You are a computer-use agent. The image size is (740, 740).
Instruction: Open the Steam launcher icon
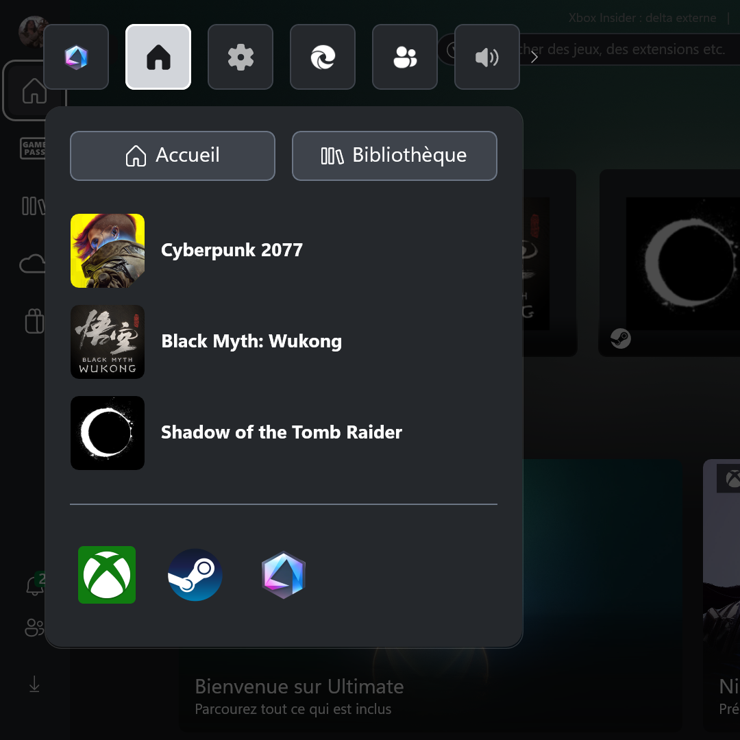click(195, 575)
